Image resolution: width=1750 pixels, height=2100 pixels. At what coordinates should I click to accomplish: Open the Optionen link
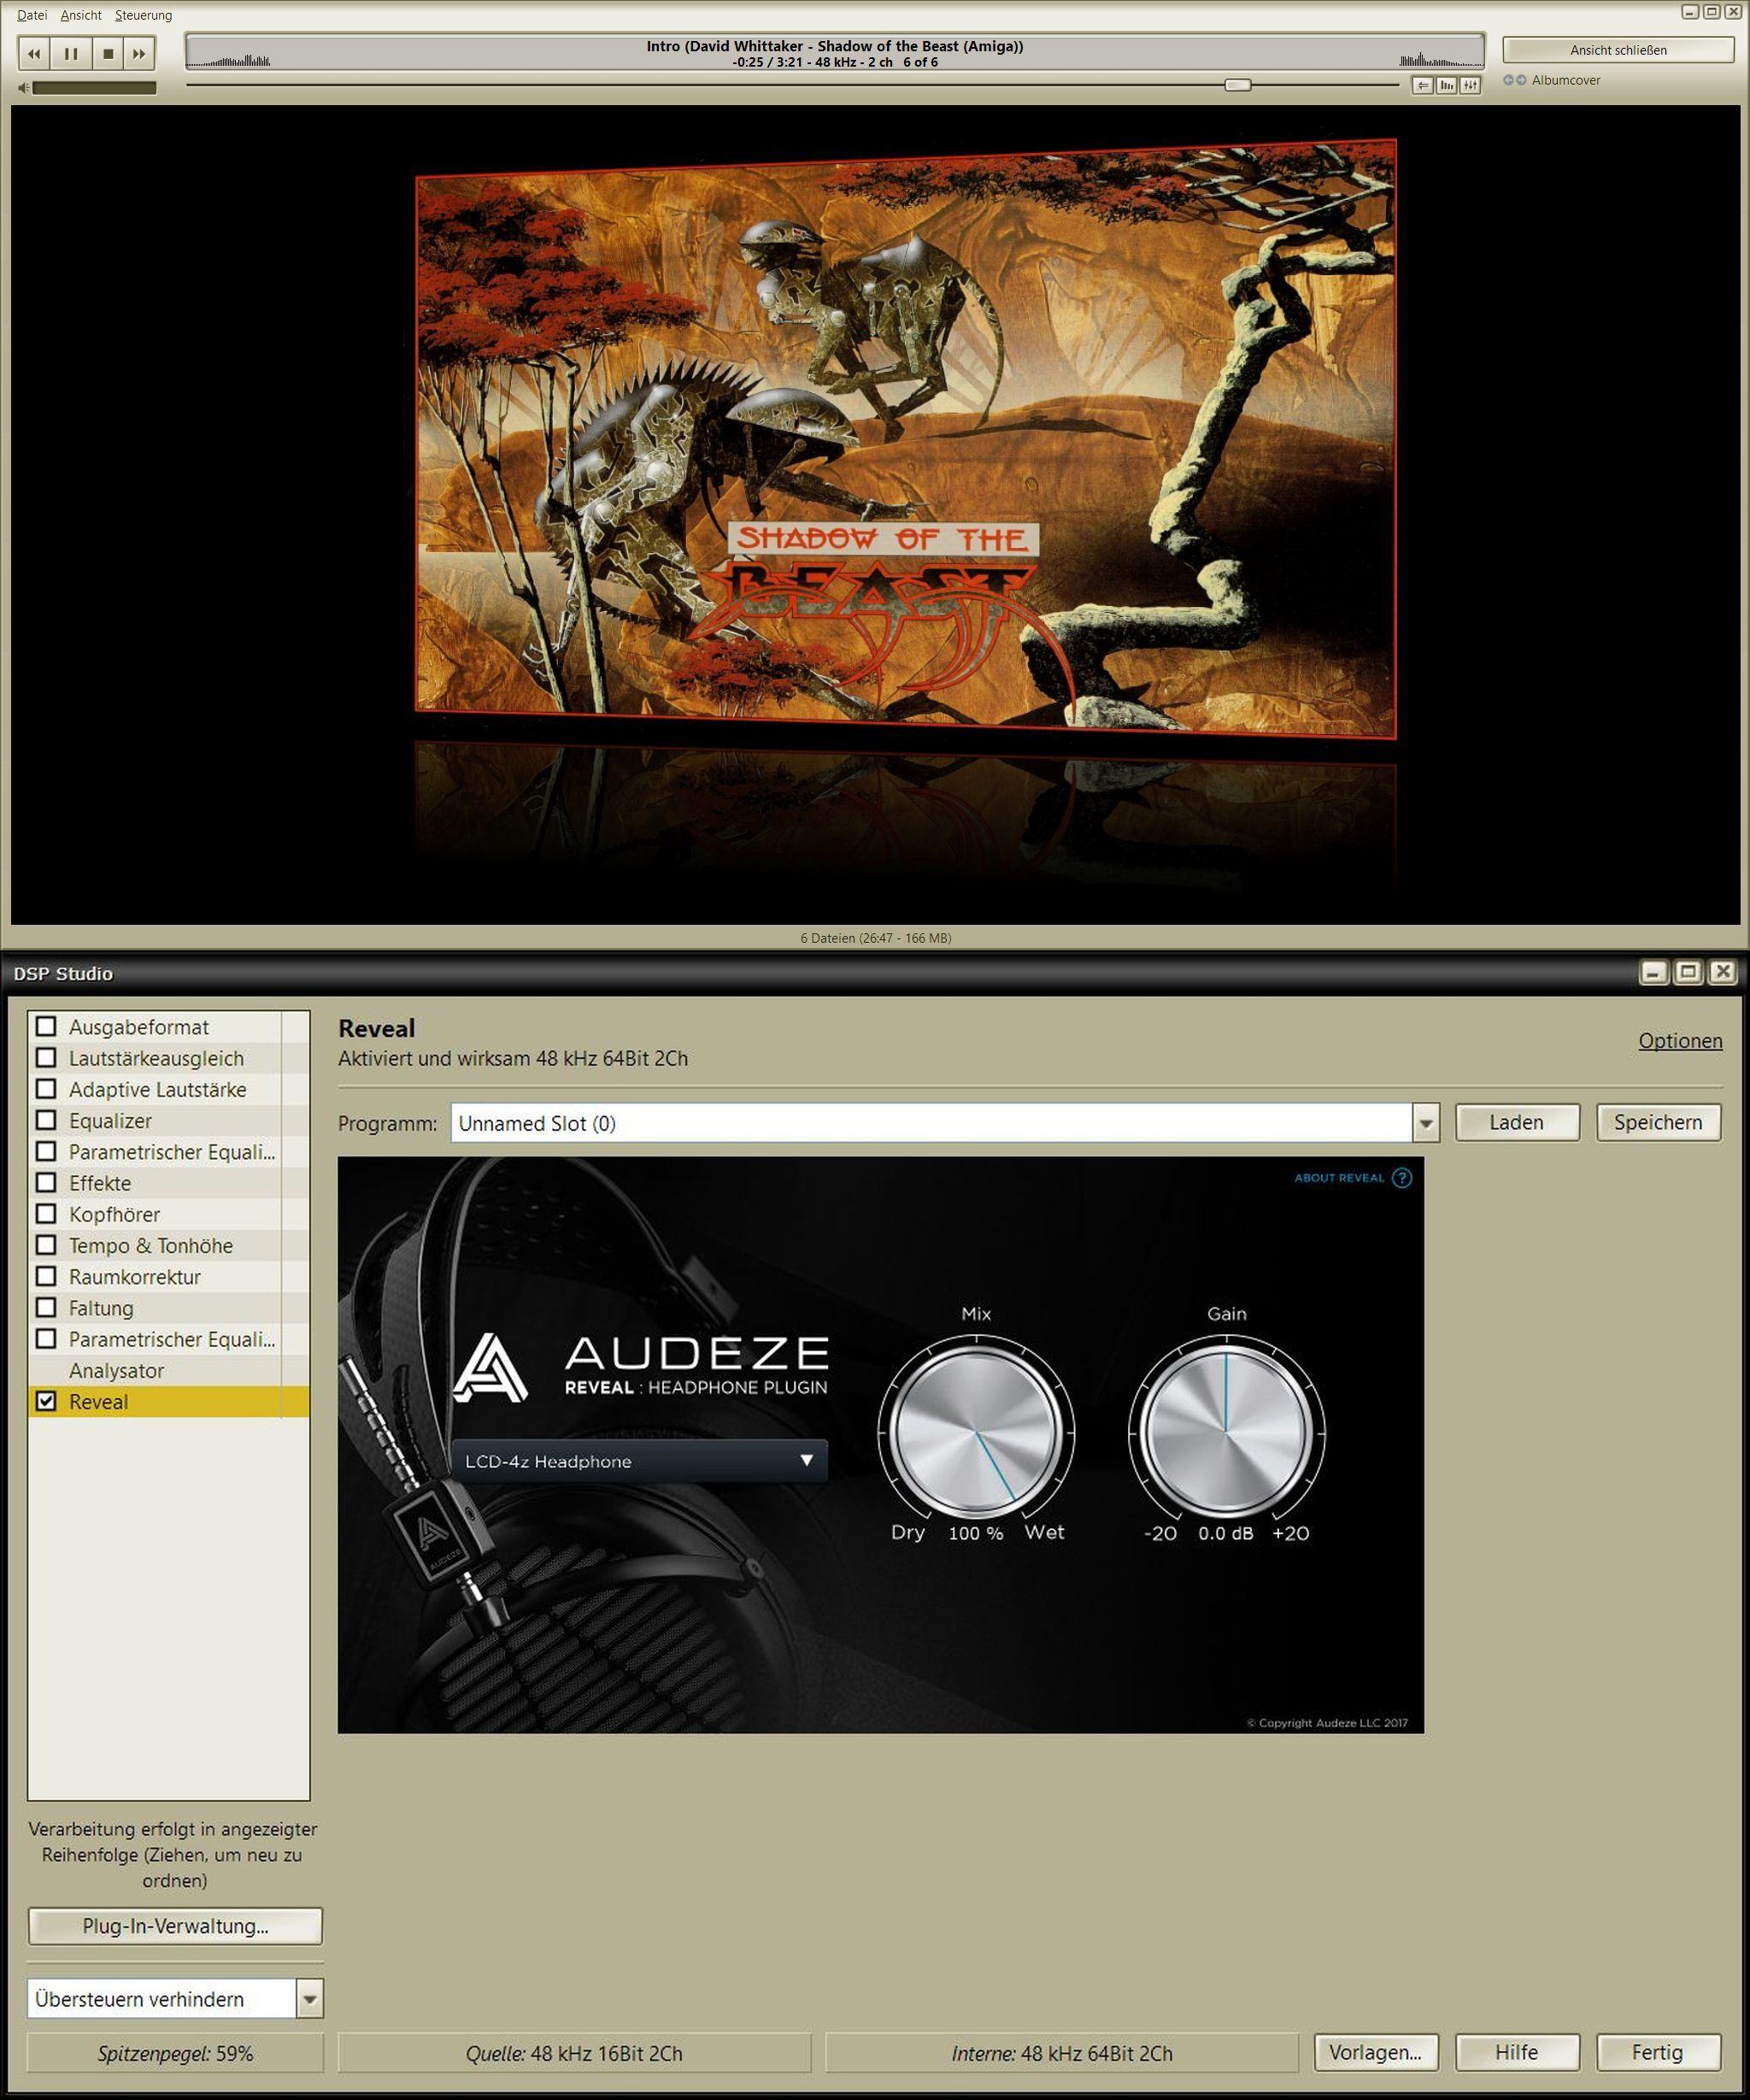[x=1680, y=1040]
